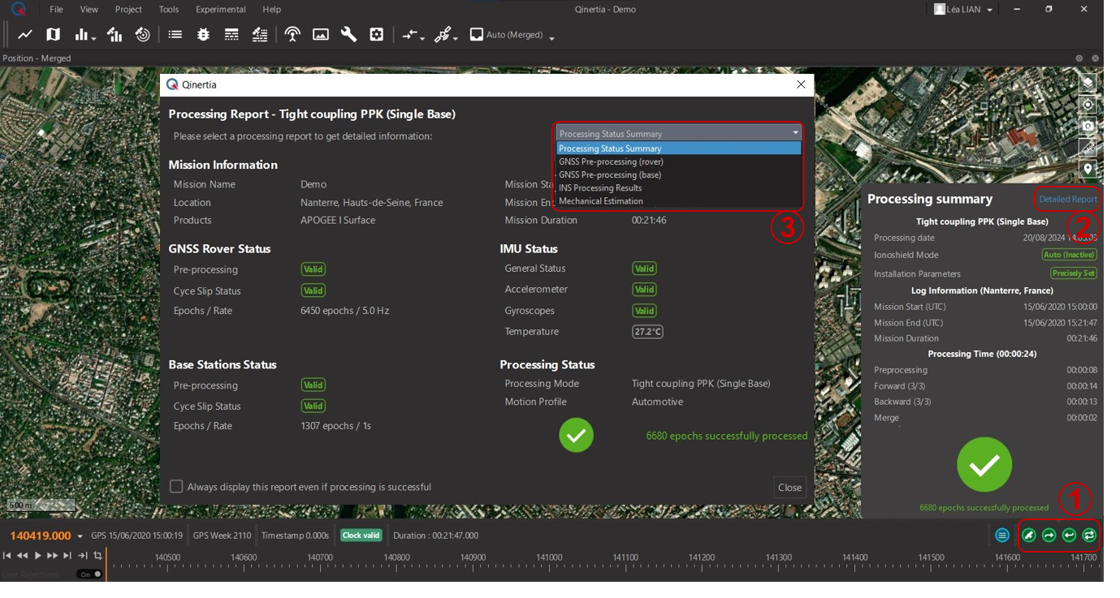Click the green satellite processing icon

(1029, 536)
